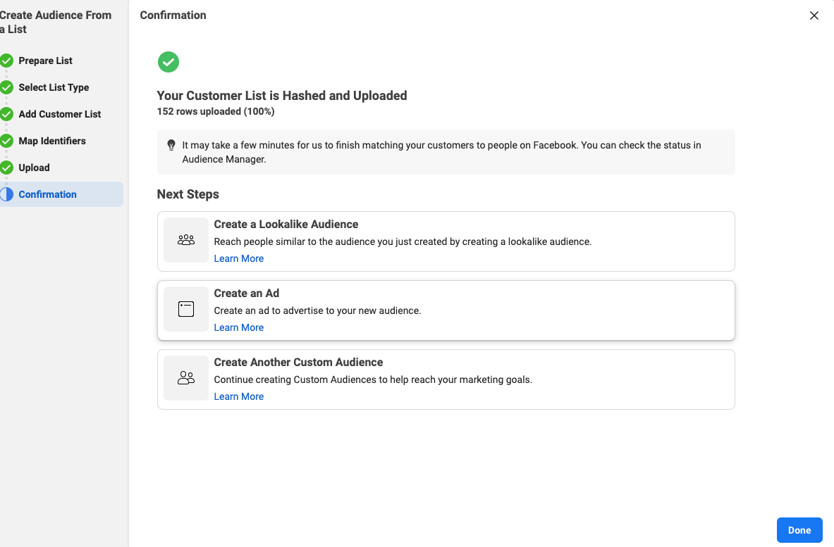Click the lightbulb tip icon
Screen dimensions: 834x547
tap(171, 145)
